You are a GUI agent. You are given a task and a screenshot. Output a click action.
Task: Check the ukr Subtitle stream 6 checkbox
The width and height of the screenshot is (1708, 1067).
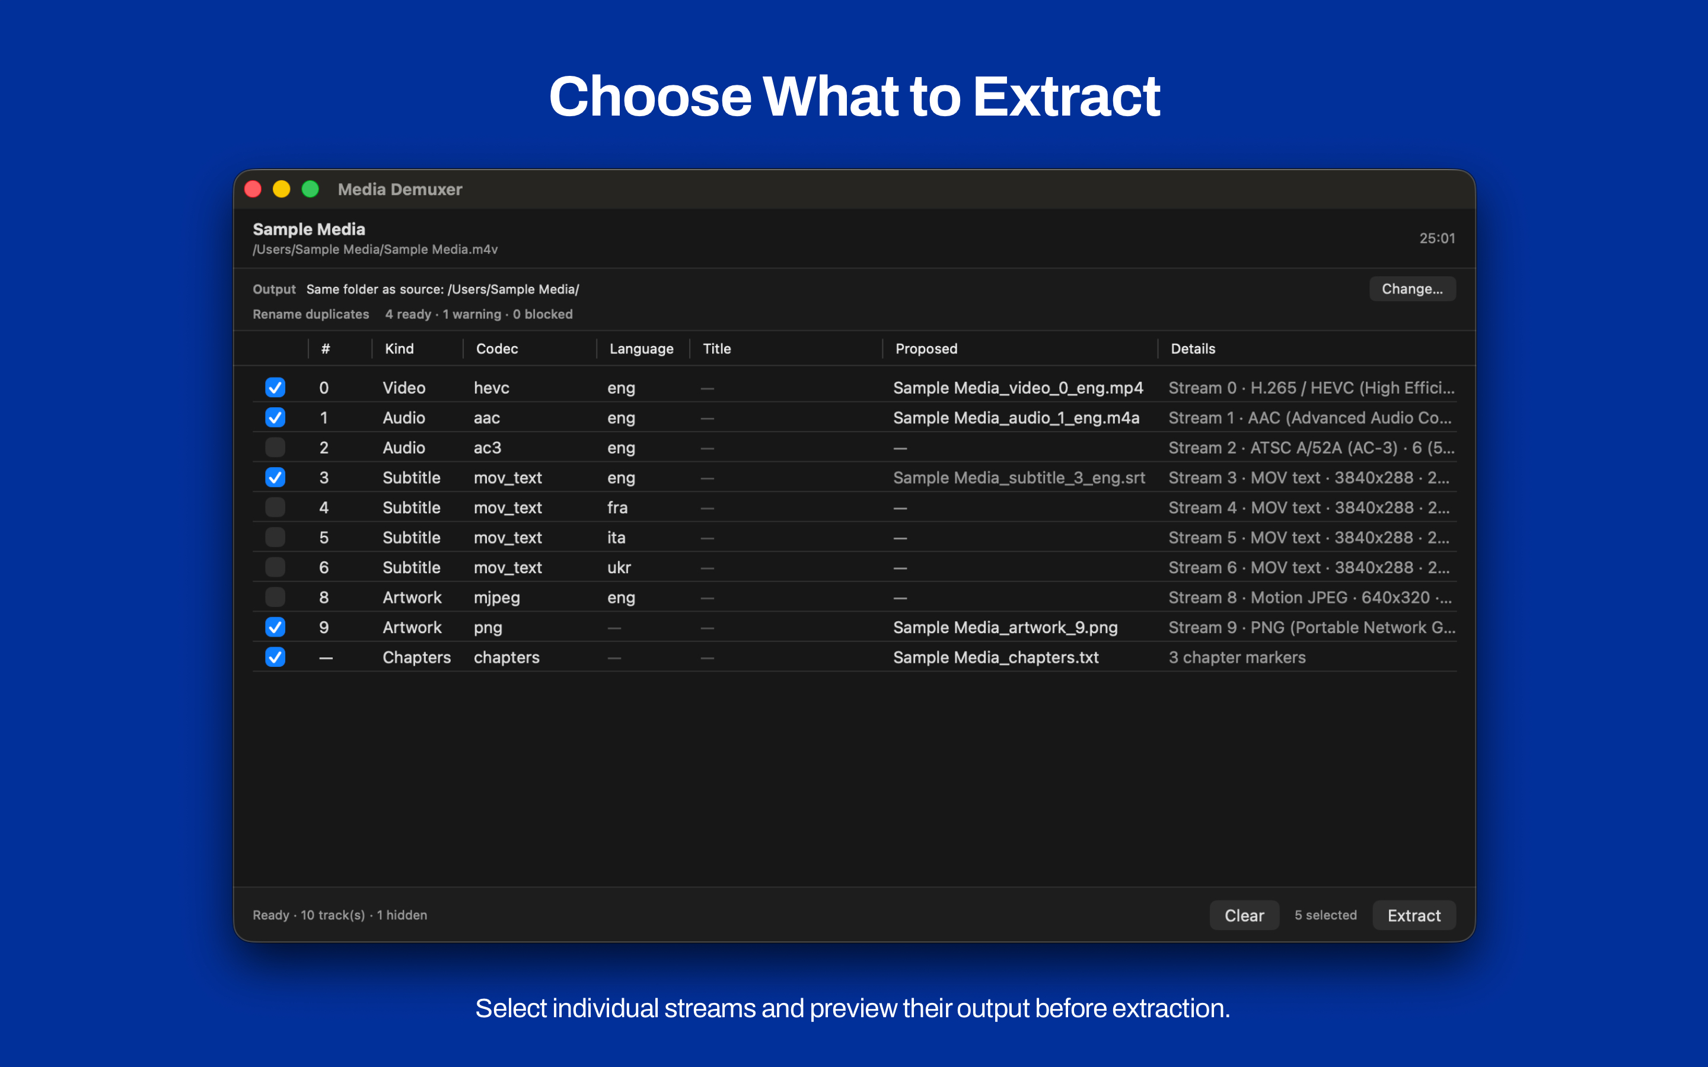(x=275, y=567)
